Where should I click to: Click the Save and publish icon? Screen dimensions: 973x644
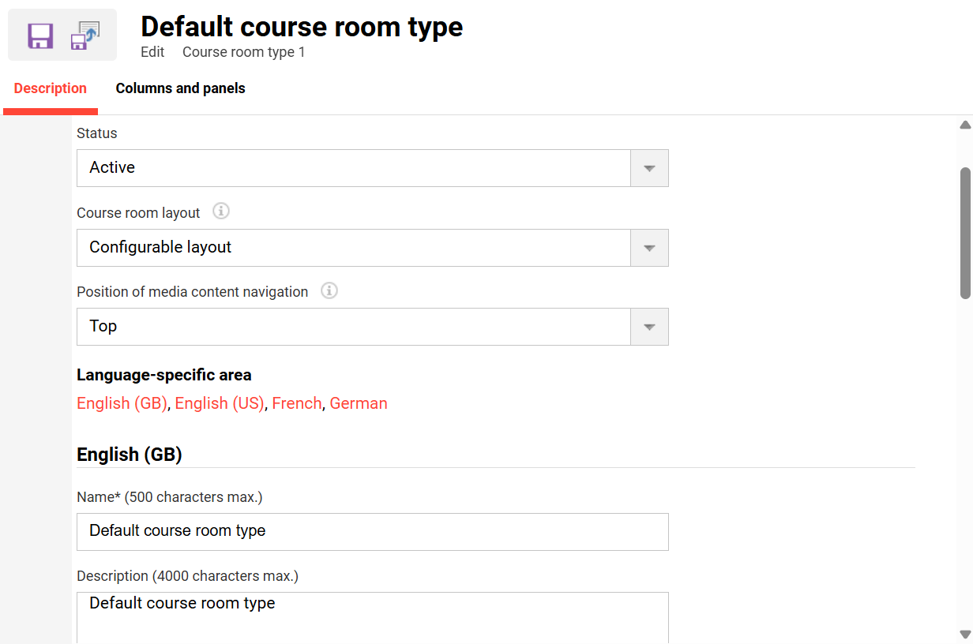coord(85,34)
